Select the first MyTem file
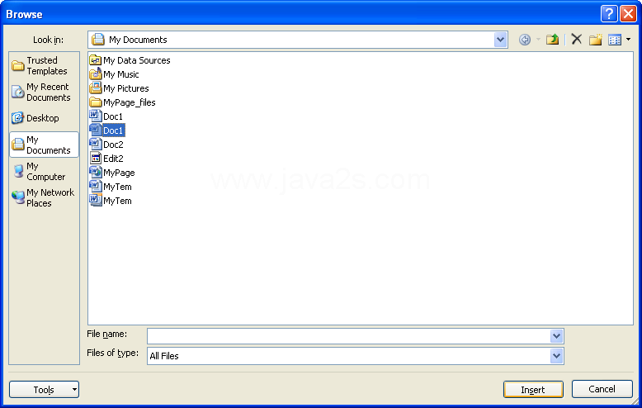This screenshot has width=642, height=408. (111, 187)
